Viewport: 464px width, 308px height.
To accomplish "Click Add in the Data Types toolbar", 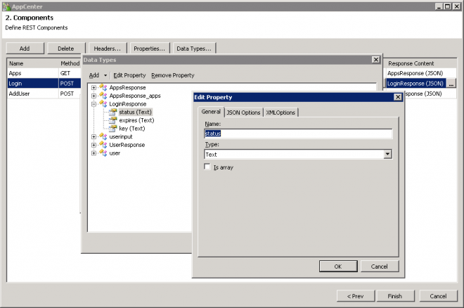I will (x=94, y=75).
